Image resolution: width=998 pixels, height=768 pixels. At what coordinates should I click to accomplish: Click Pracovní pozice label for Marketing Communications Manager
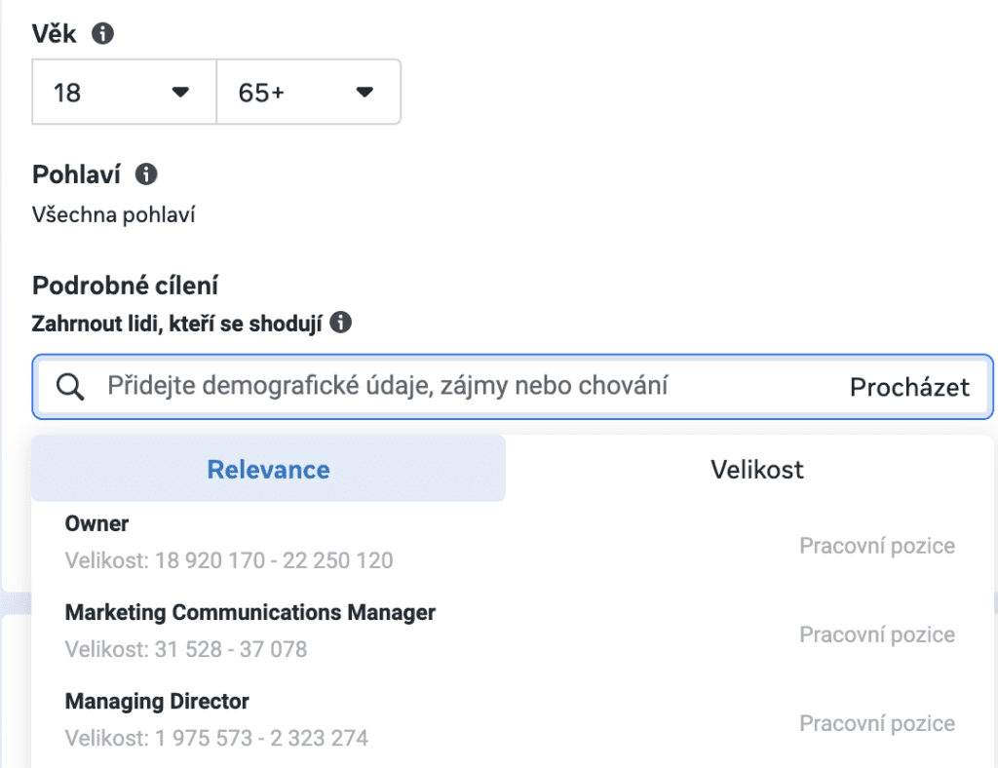876,634
